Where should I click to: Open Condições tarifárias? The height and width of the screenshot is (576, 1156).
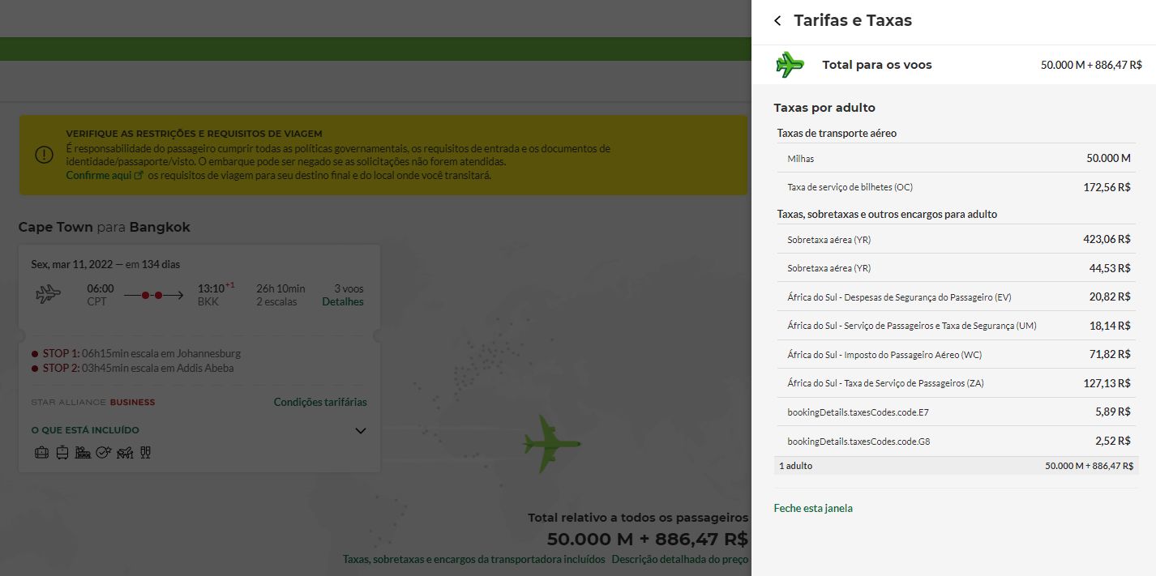(x=320, y=402)
